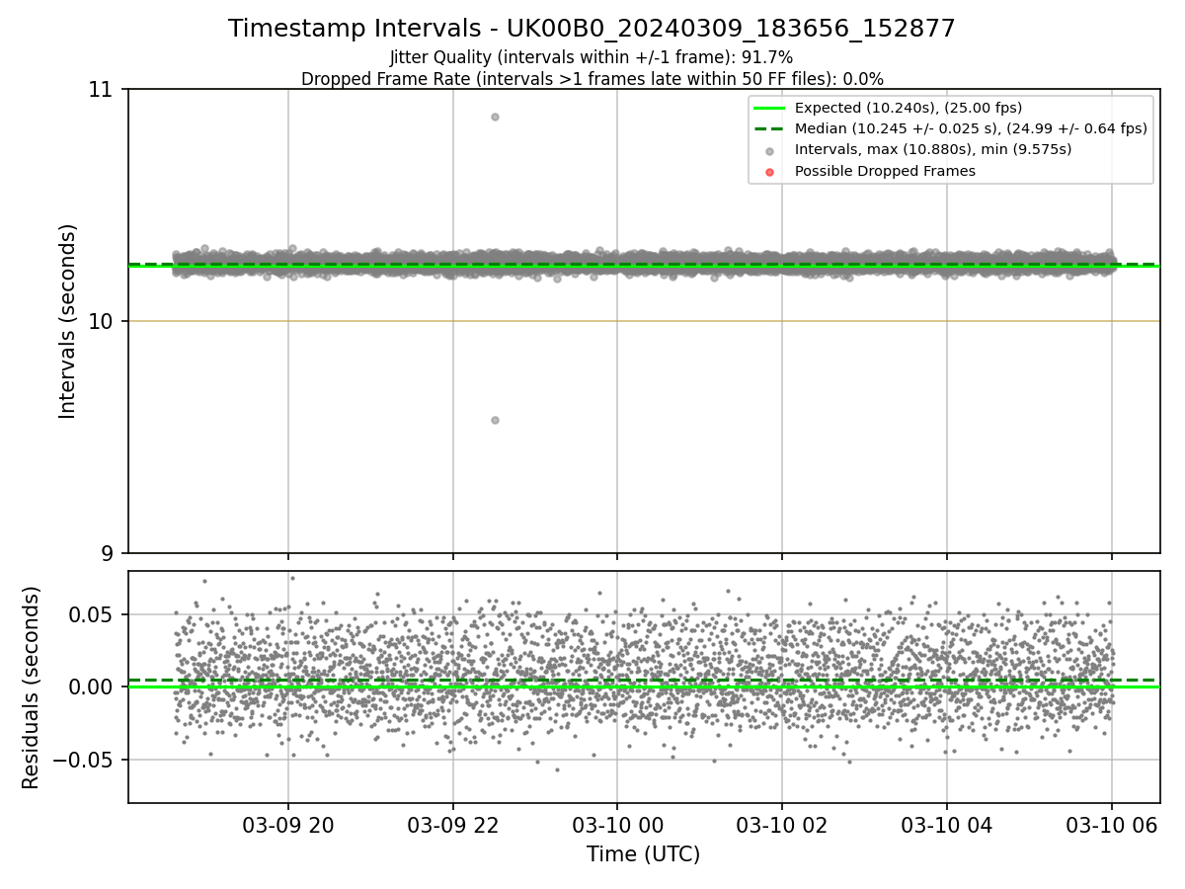
Task: Click the x-axis tick label '03-10 02'
Action: (782, 825)
